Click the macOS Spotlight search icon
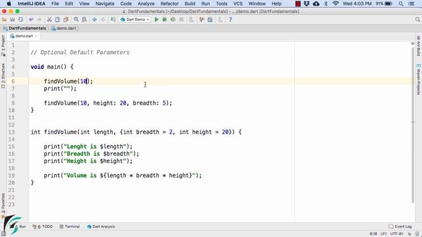 tap(401, 4)
